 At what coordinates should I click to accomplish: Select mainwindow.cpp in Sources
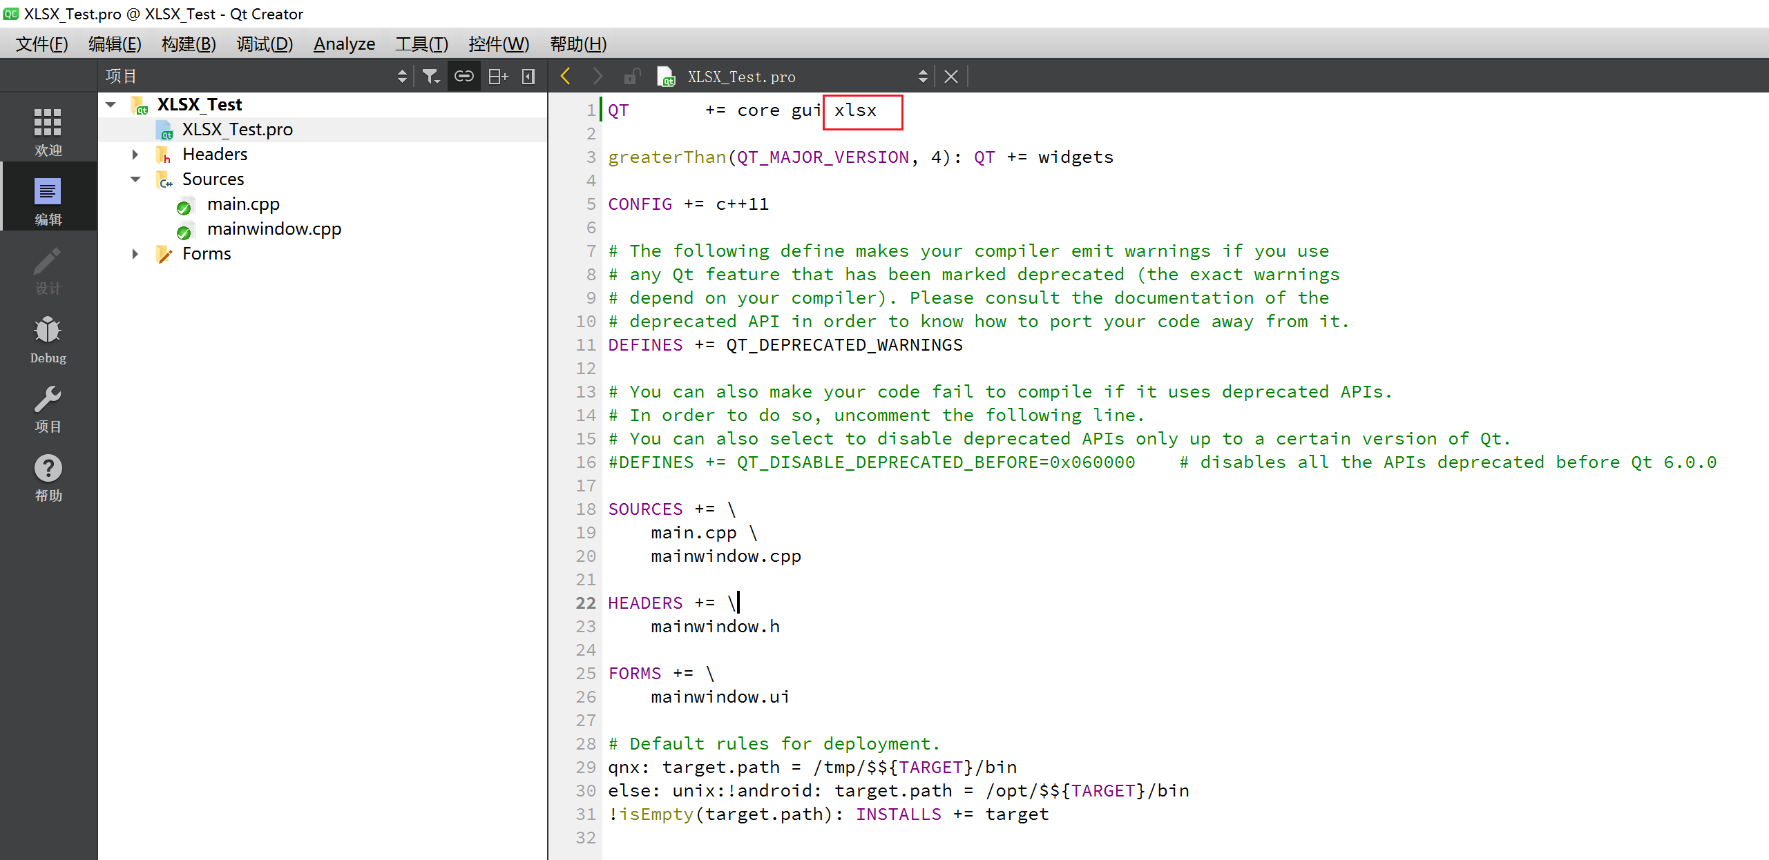(274, 229)
